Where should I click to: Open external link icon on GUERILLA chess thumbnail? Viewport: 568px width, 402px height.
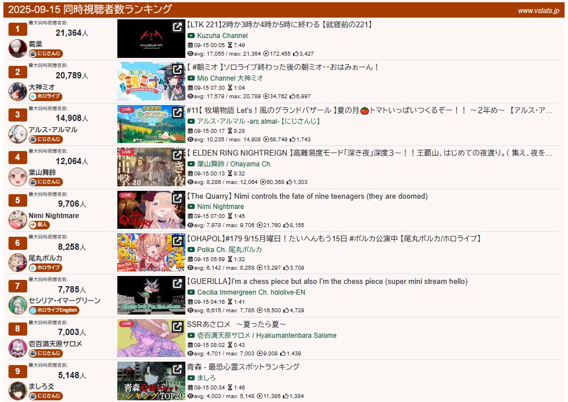[177, 283]
